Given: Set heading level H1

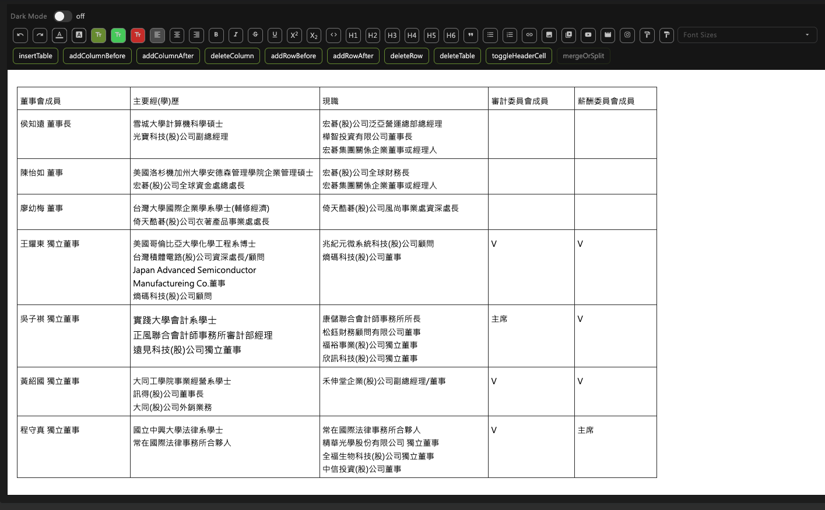Looking at the screenshot, I should [353, 35].
